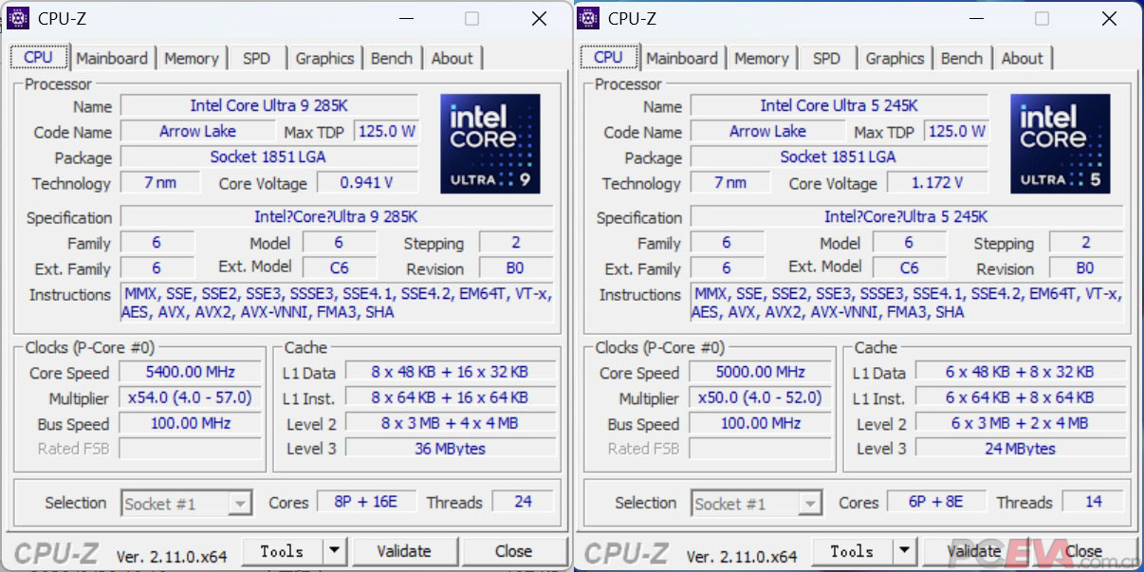Click the specification field Intel?Core?Ultra 9 285K
This screenshot has width=1144, height=572.
coord(337,216)
